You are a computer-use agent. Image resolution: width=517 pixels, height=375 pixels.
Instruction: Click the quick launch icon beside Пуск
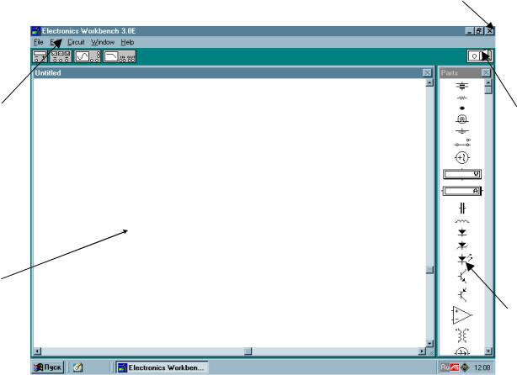coord(77,367)
